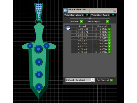
Task: Click the green arrow for 1.22 X 1.22 row
Action: click(109, 35)
